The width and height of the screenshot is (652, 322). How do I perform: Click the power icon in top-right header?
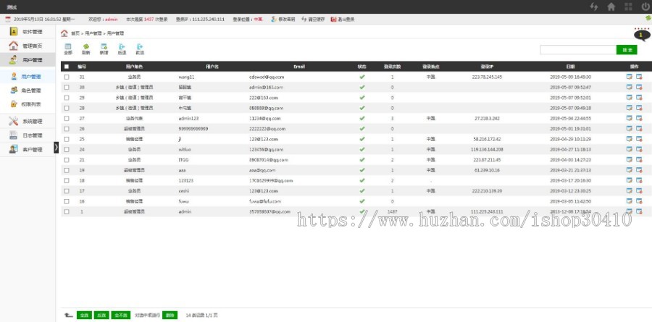tap(645, 7)
